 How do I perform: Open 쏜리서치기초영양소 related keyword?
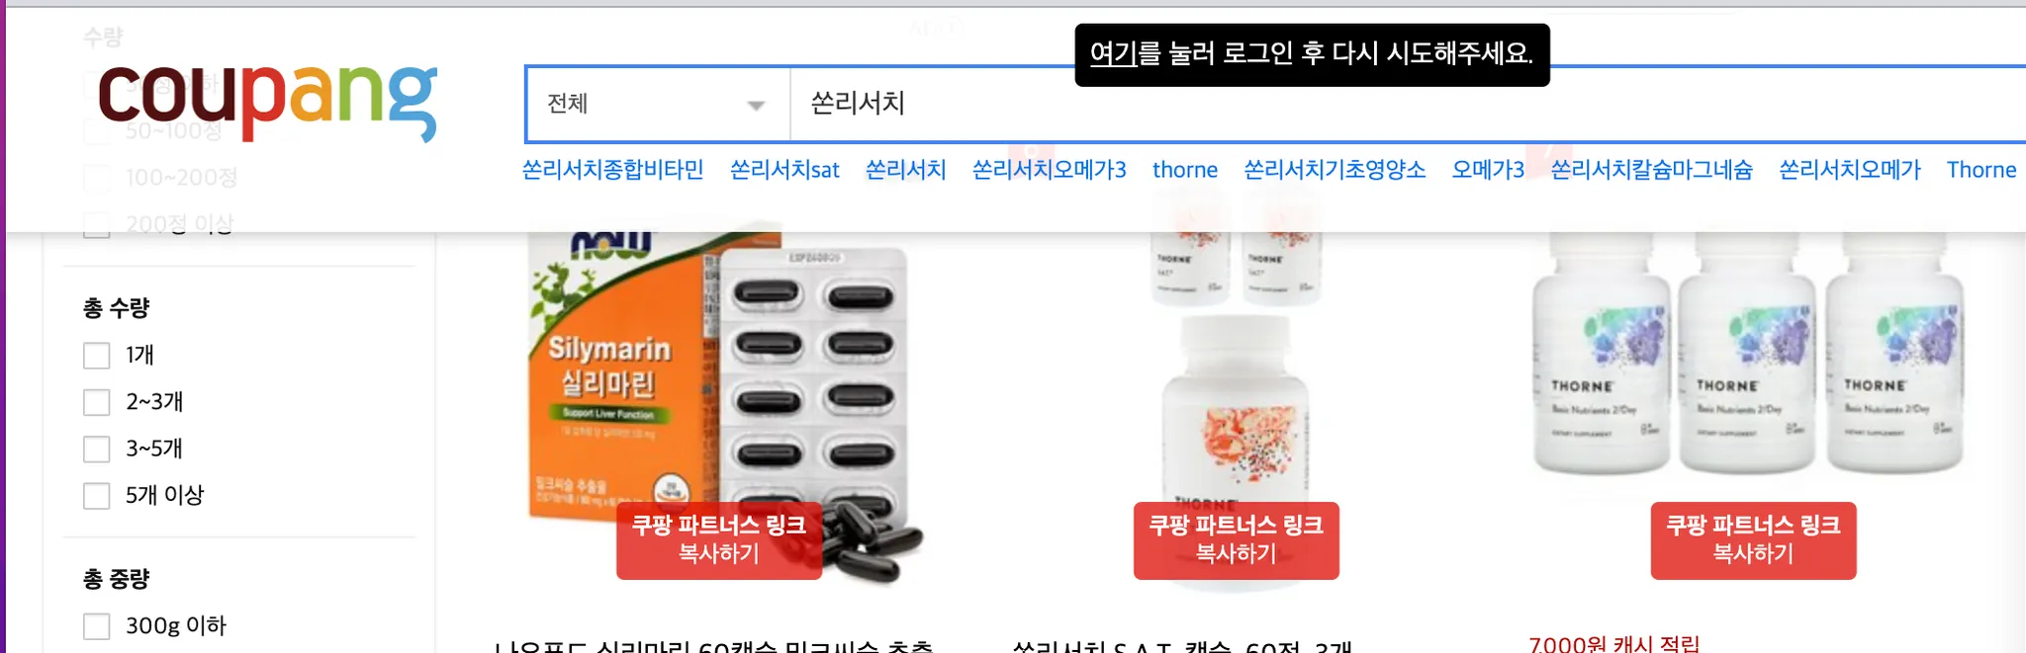[1335, 170]
